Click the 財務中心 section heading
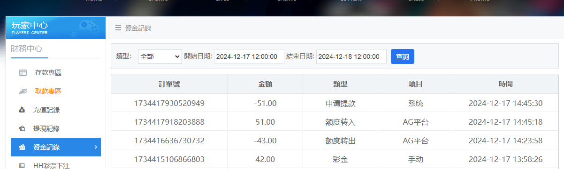This screenshot has width=564, height=169. (26, 49)
